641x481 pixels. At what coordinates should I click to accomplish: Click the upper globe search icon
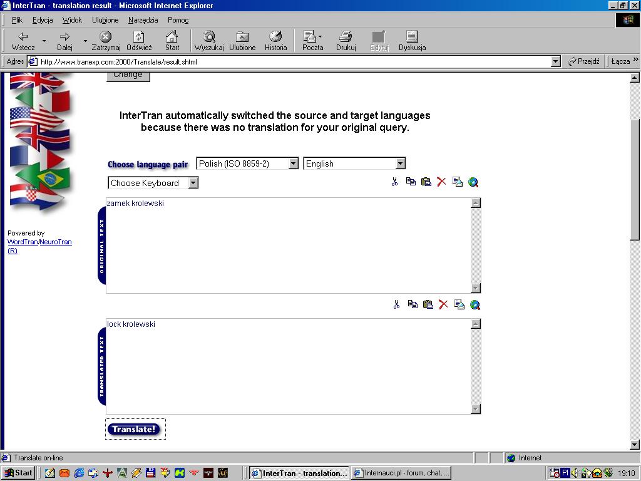coord(473,182)
